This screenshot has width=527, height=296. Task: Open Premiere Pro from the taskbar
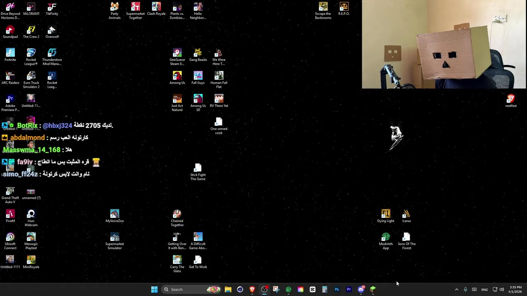click(349, 289)
